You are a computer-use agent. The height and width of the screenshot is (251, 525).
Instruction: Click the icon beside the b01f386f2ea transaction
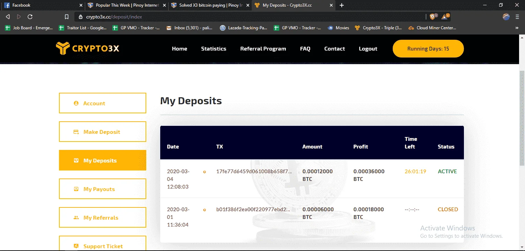(x=205, y=210)
